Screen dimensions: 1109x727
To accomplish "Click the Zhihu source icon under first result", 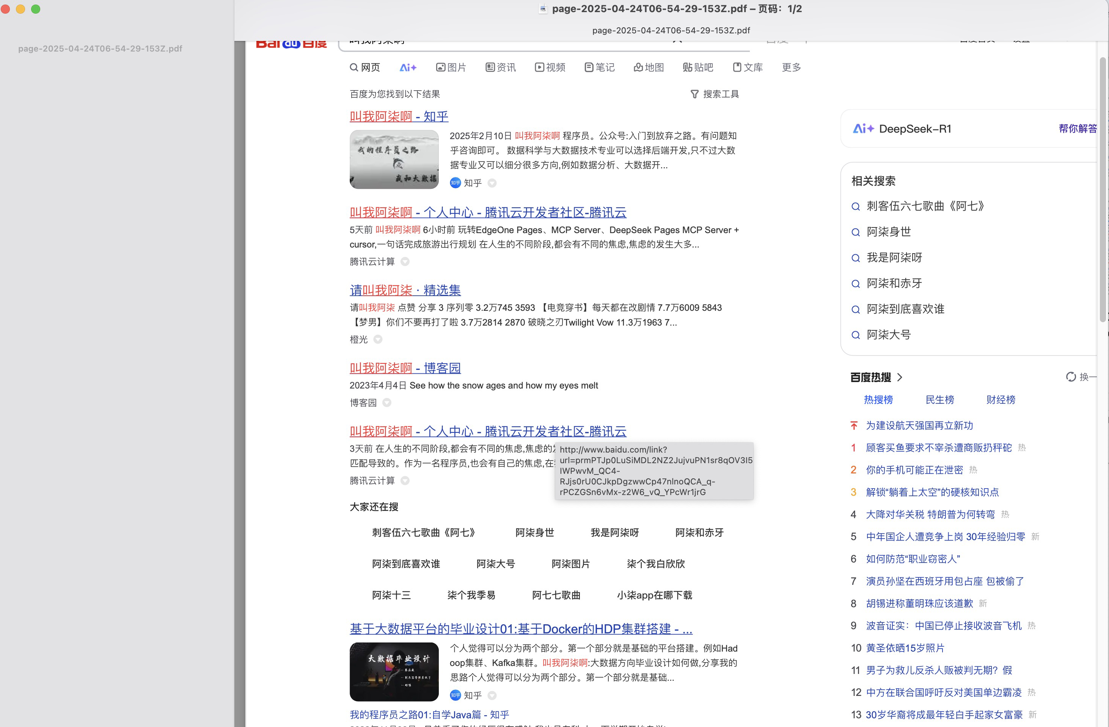I will tap(455, 183).
